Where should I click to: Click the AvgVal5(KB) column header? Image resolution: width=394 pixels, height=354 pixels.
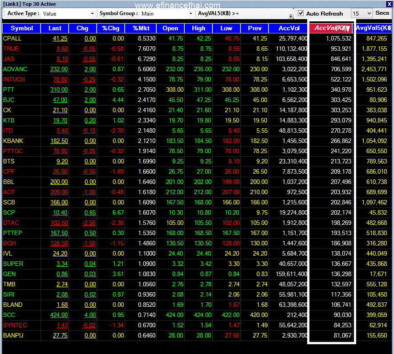coord(374,28)
